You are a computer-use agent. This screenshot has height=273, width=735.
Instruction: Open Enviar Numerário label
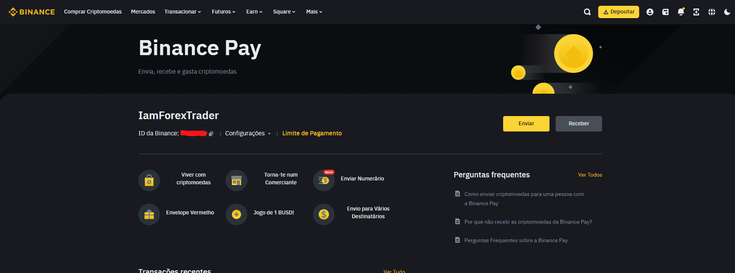coord(362,179)
